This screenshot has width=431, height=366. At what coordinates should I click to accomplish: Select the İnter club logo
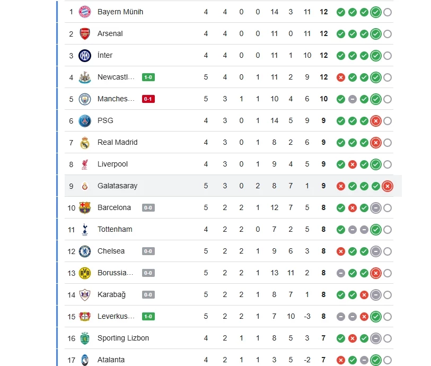point(85,55)
